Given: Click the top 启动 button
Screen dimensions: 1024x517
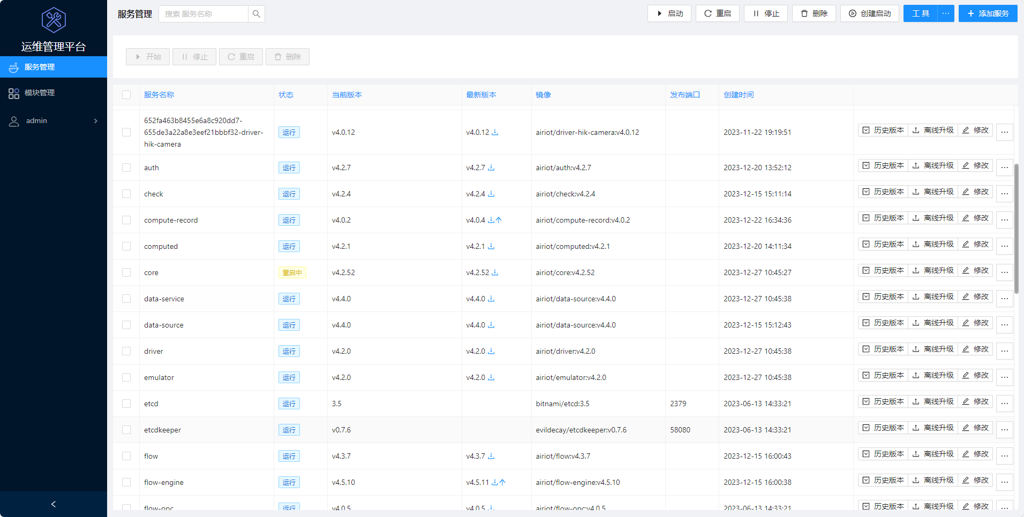Looking at the screenshot, I should [x=669, y=14].
